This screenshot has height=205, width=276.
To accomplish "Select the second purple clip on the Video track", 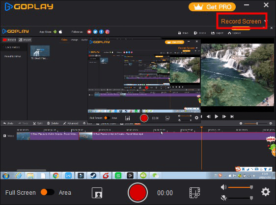I will (x=177, y=136).
